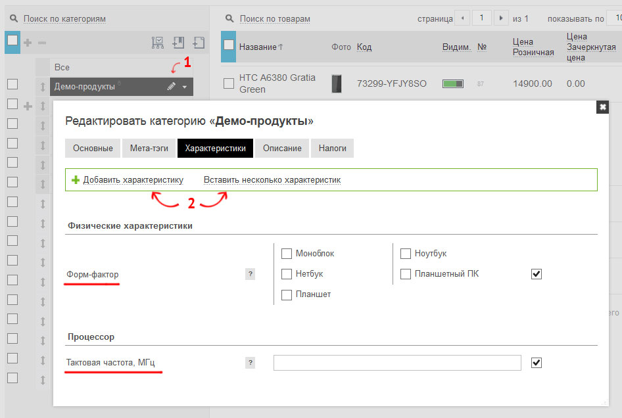Focus the Тактовая частота, МГц input field
622x418 pixels.
(397, 363)
